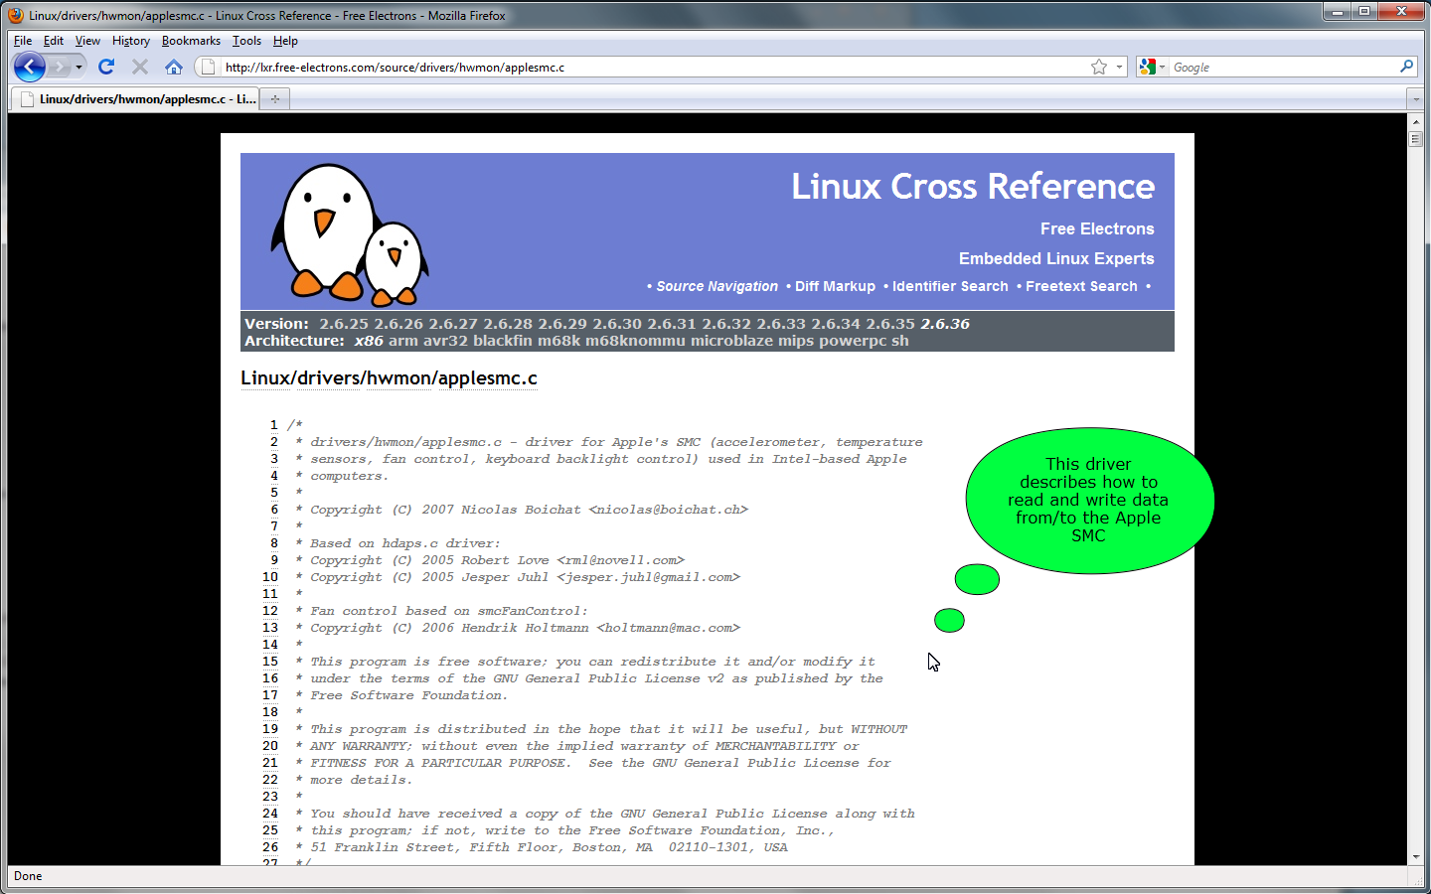Open the list all tabs dropdown

tap(1416, 98)
